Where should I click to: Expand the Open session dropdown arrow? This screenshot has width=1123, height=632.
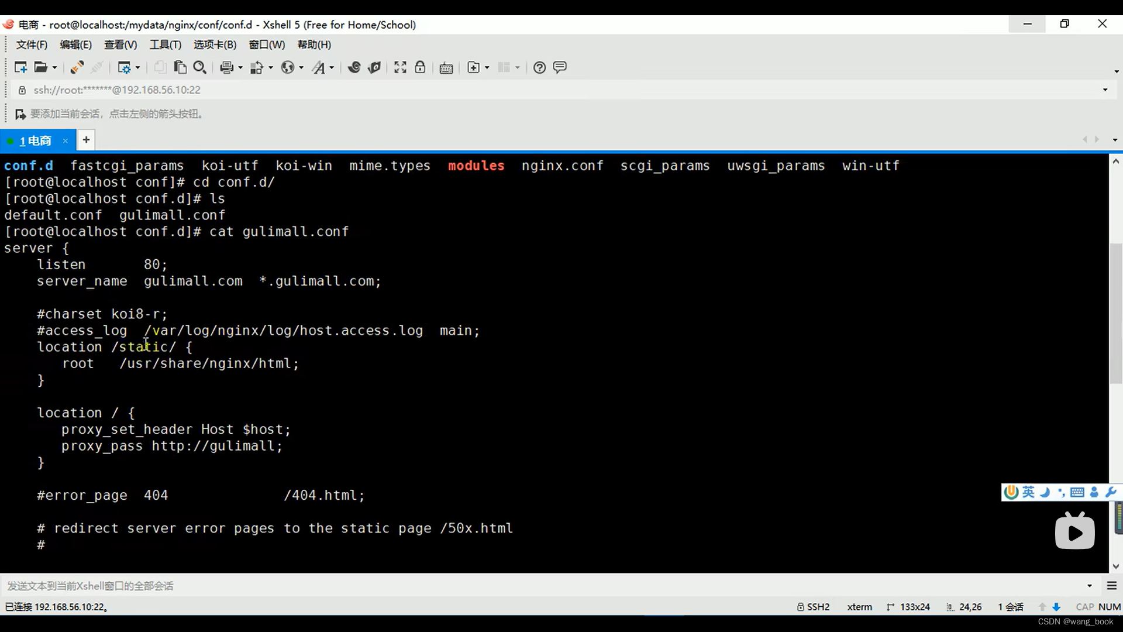pos(55,68)
